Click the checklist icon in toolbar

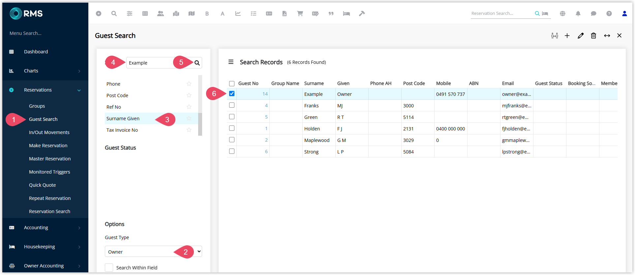[254, 14]
